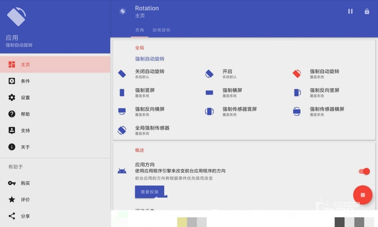This screenshot has width=378, height=227.
Task: Open 购买 in the sidebar
Action: (55, 183)
